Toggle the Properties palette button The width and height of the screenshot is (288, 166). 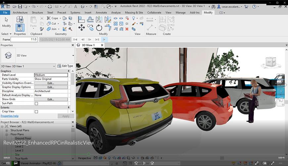click(x=20, y=28)
